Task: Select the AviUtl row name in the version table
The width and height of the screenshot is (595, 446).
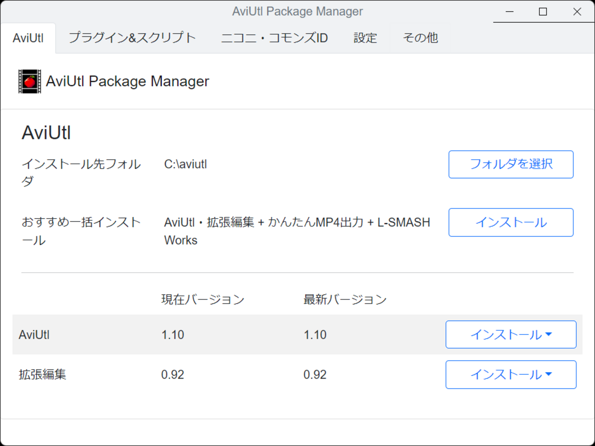Action: pos(34,335)
